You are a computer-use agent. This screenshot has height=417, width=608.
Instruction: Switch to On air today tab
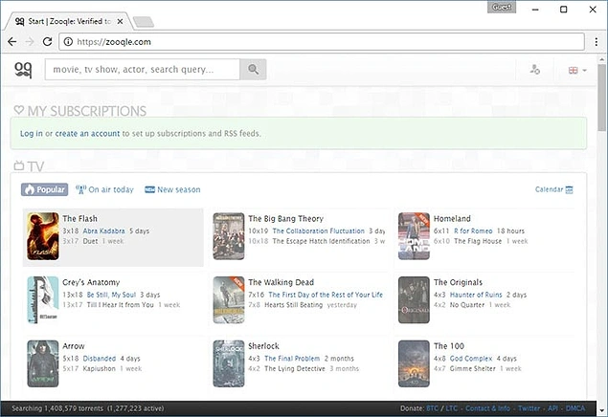tap(104, 189)
